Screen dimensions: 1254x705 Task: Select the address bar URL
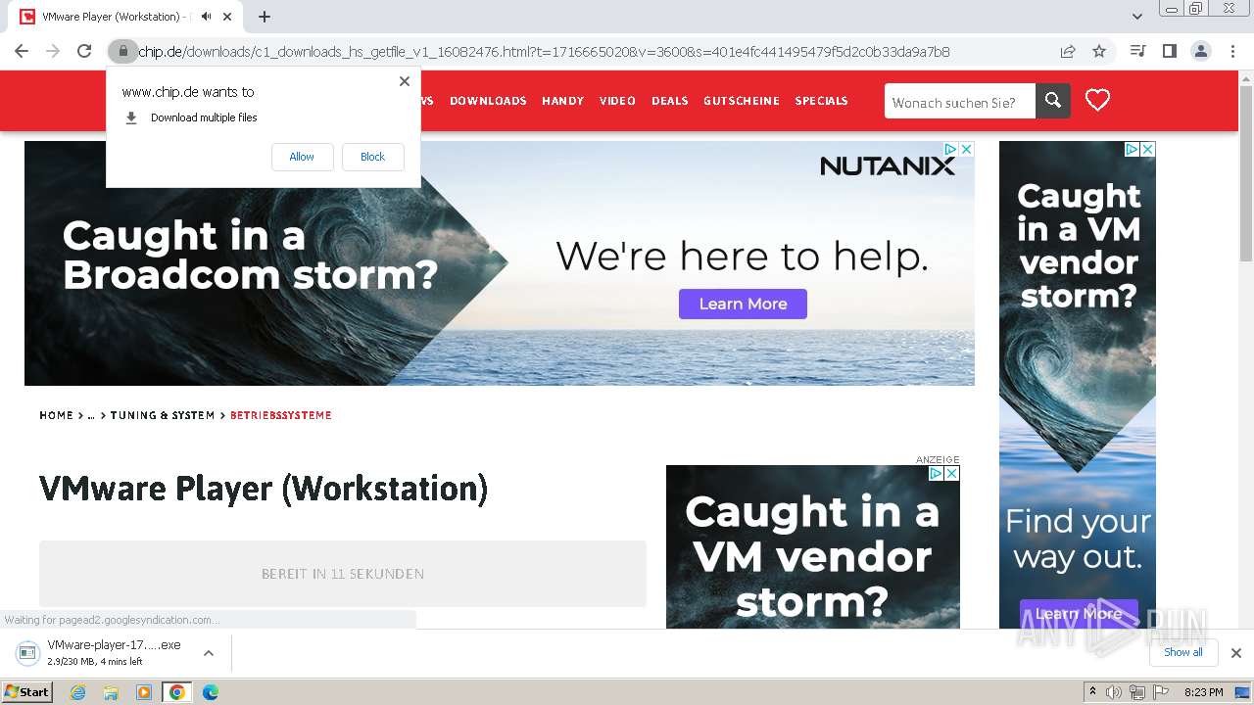pyautogui.click(x=544, y=52)
